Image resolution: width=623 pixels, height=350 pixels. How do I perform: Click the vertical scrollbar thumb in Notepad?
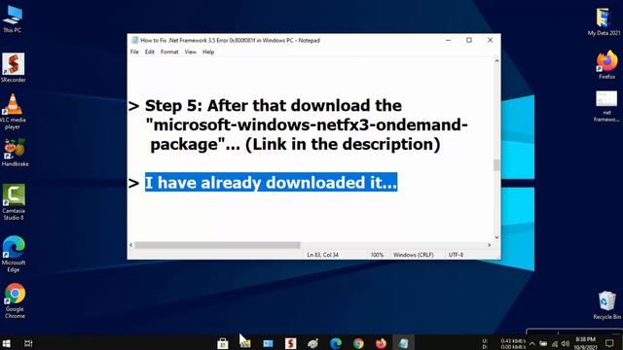pyautogui.click(x=496, y=165)
